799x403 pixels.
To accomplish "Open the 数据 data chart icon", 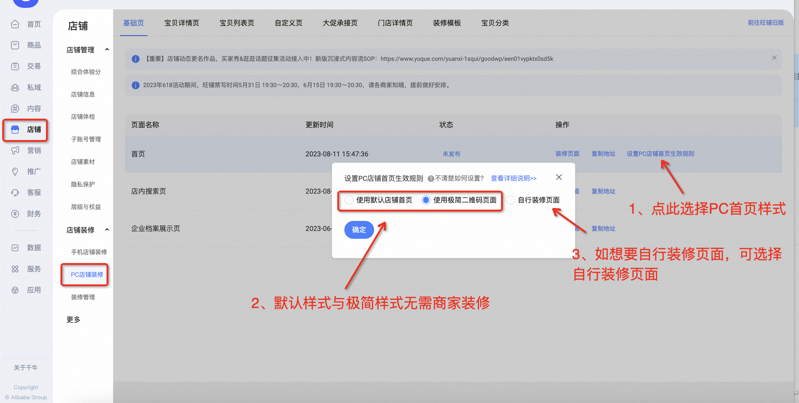I will click(15, 248).
